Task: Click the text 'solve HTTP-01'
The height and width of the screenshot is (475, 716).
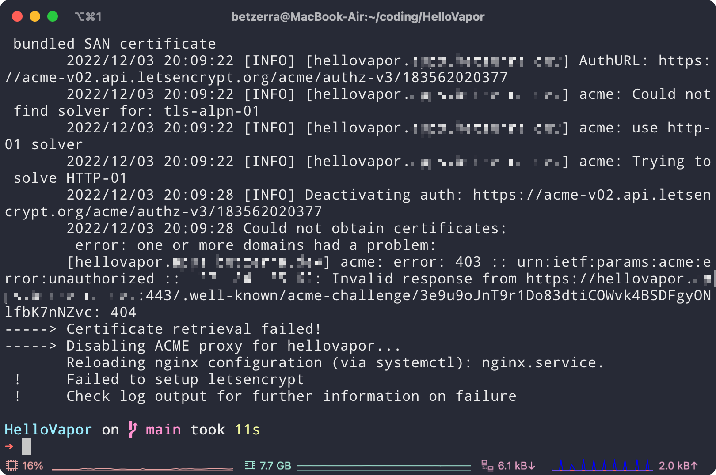Action: [70, 178]
